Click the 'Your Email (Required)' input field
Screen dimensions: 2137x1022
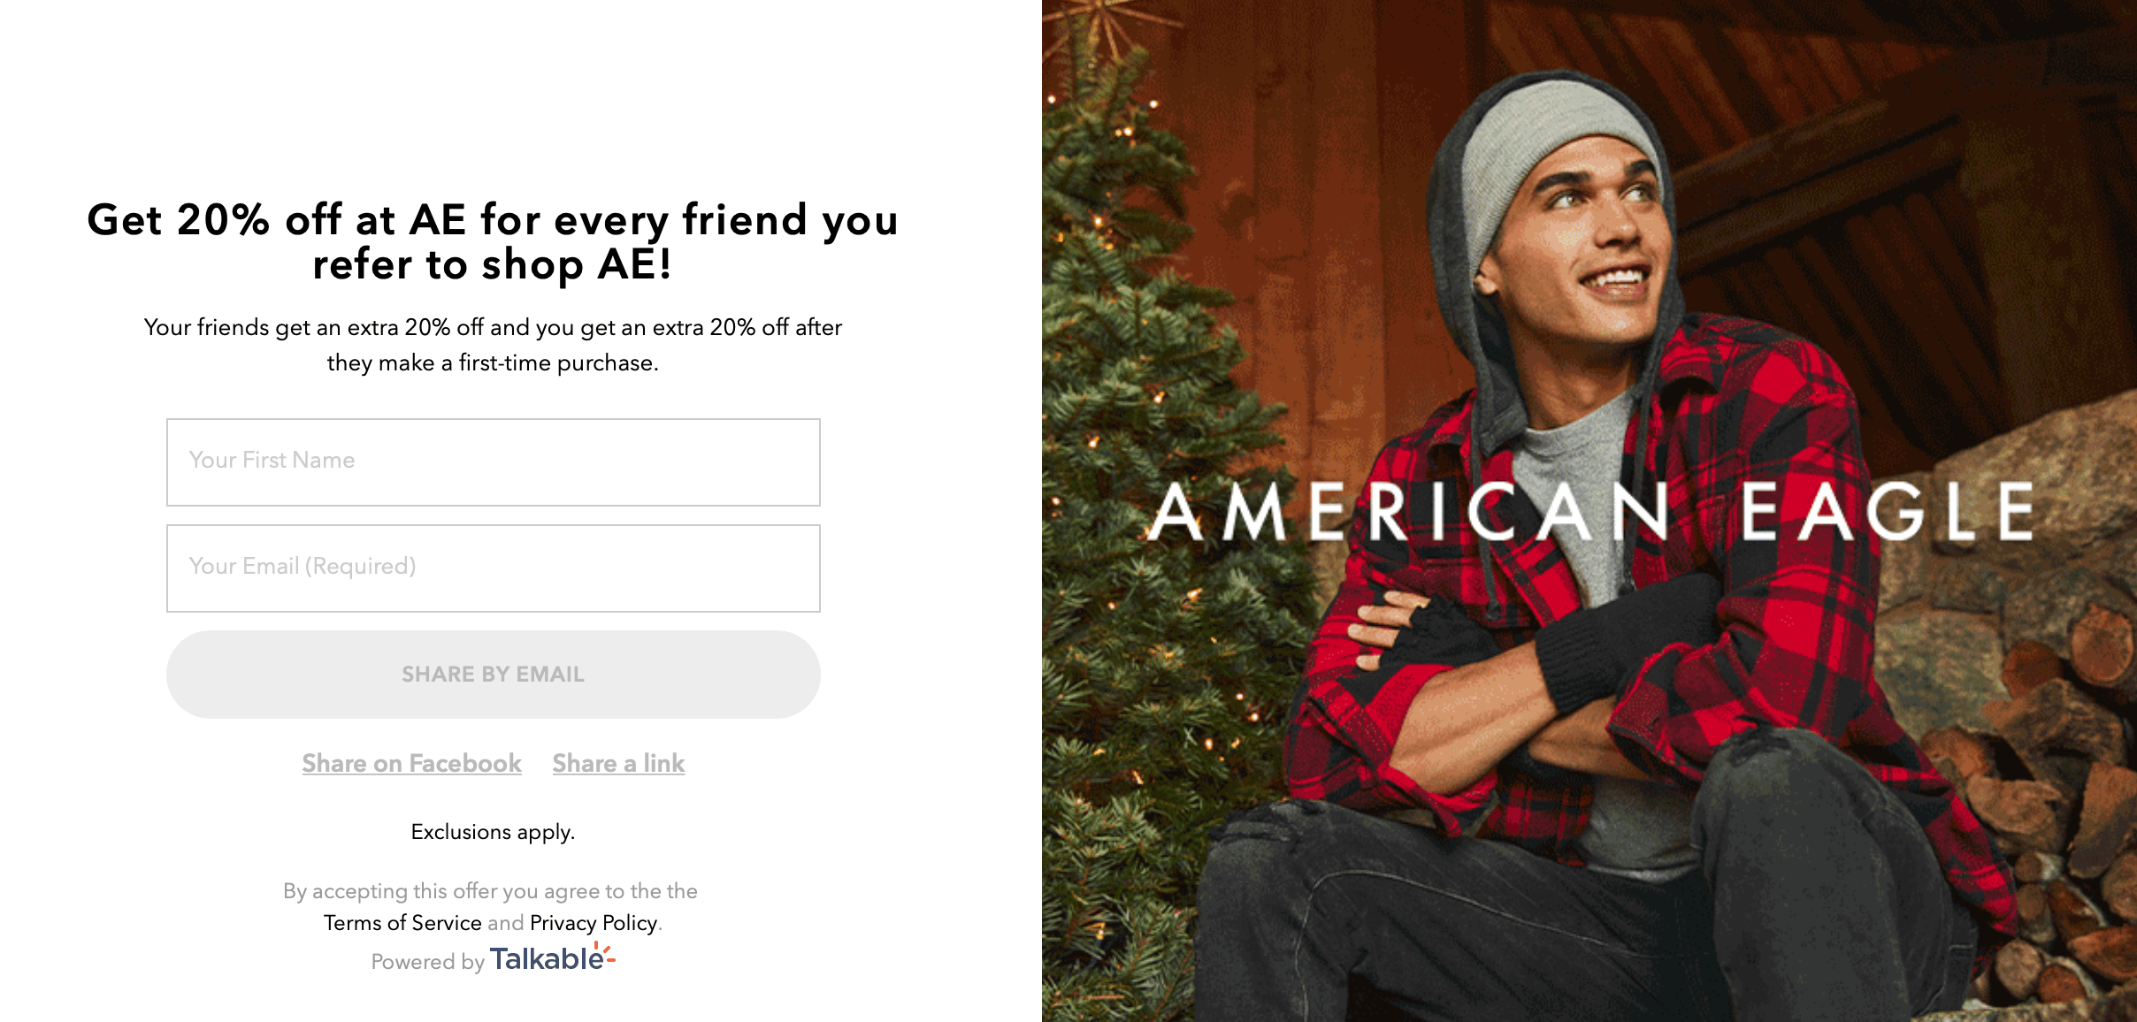click(x=492, y=567)
